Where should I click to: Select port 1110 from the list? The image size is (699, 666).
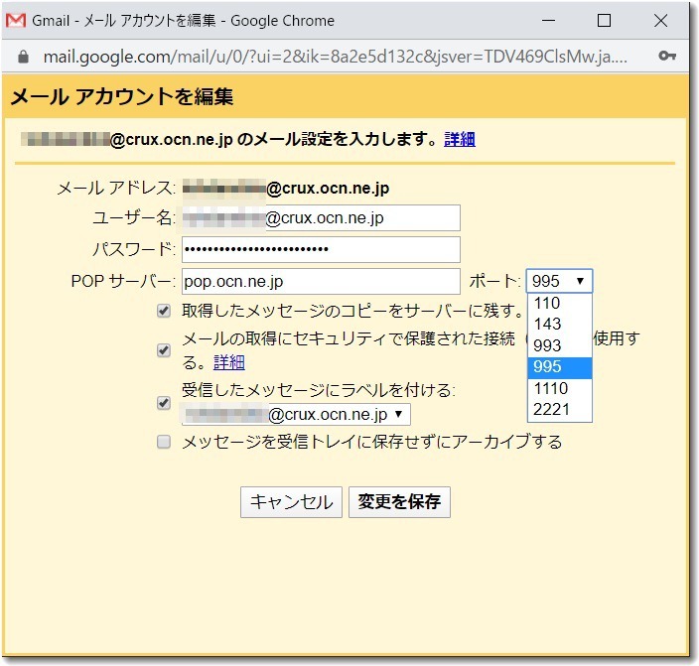[x=559, y=388]
